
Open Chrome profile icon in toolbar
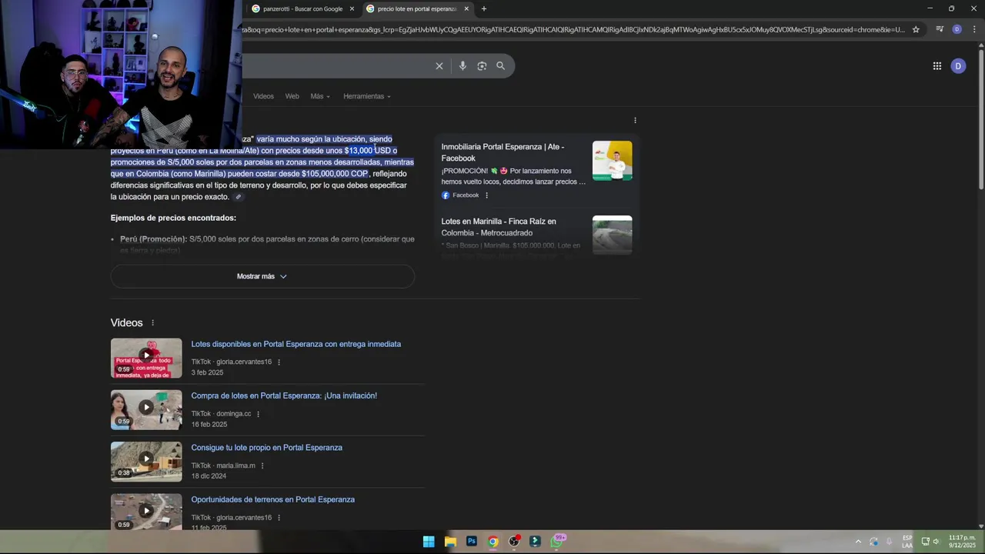point(957,29)
